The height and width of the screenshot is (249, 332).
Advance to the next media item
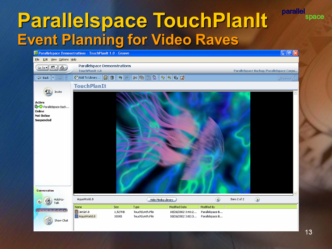[257, 200]
